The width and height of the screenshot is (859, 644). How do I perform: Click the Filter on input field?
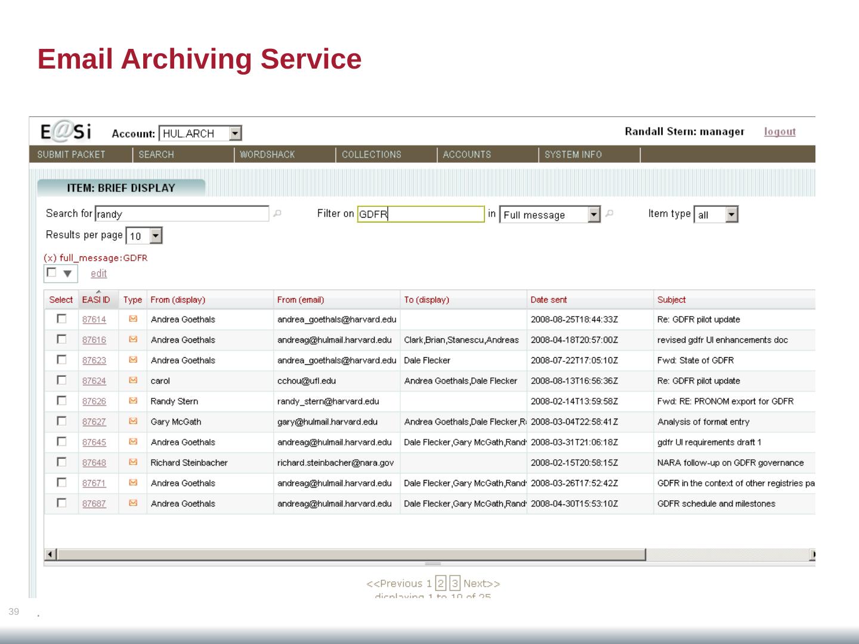421,214
